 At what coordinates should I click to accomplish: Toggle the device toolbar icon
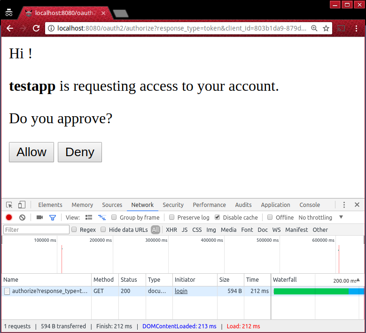click(x=22, y=205)
